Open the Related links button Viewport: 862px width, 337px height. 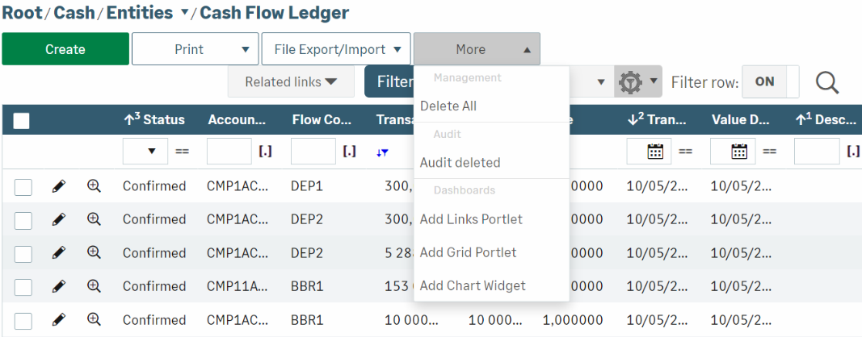pyautogui.click(x=291, y=82)
